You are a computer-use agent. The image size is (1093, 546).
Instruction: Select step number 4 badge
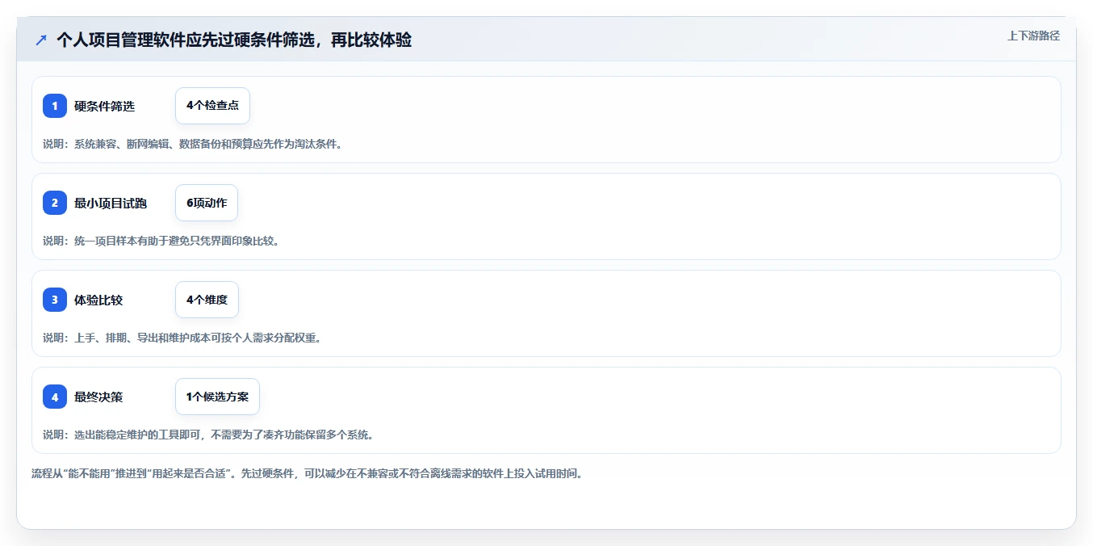click(55, 397)
